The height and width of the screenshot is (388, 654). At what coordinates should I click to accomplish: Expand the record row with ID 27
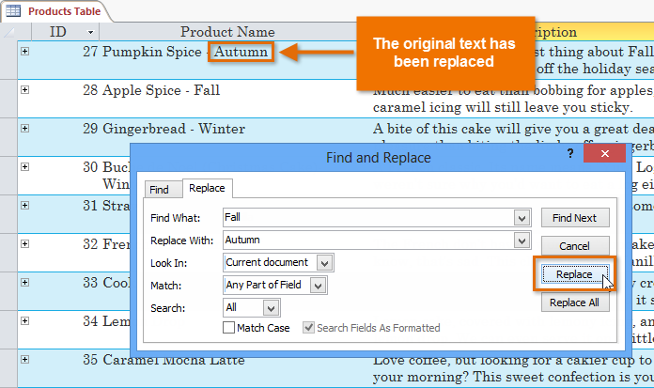pyautogui.click(x=25, y=52)
